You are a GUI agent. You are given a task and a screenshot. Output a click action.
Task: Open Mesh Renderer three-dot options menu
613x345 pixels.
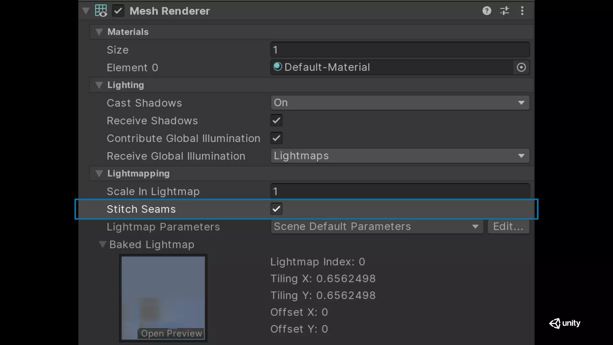coord(522,11)
